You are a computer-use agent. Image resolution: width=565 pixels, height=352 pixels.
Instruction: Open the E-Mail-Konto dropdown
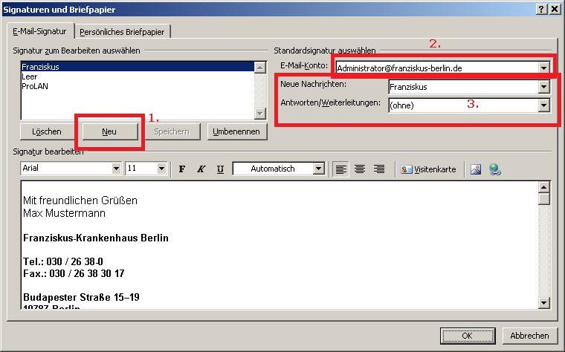[x=544, y=68]
